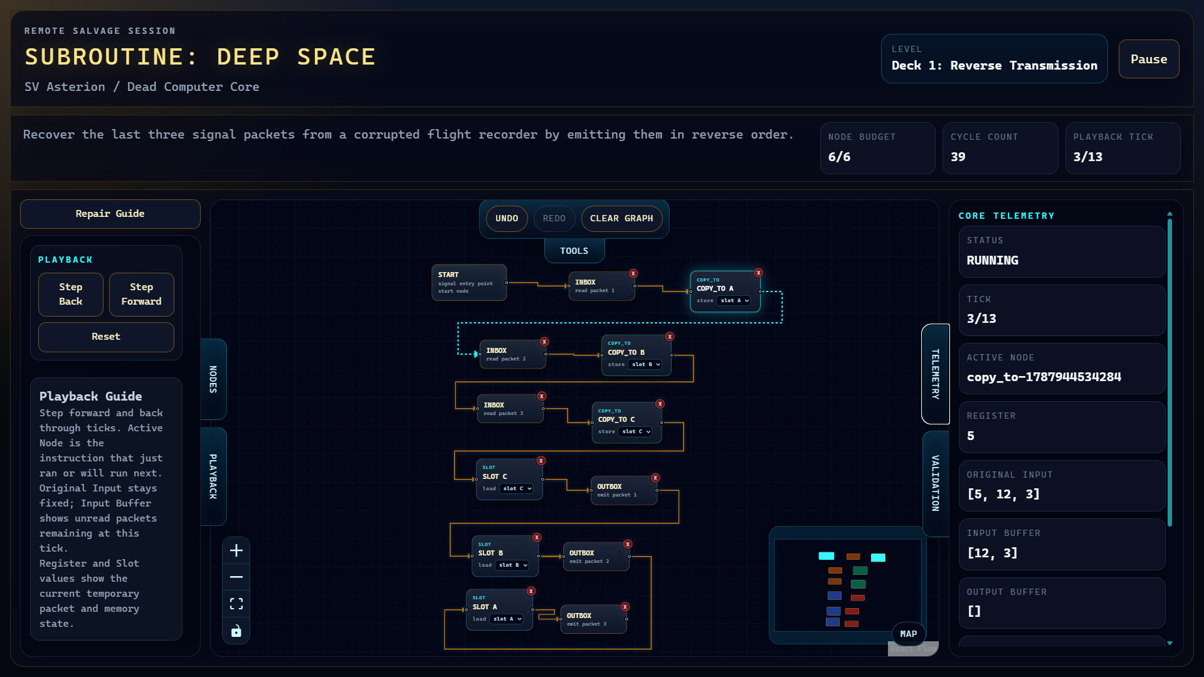The image size is (1204, 677).
Task: Delete the SLOT A load node
Action: point(531,591)
